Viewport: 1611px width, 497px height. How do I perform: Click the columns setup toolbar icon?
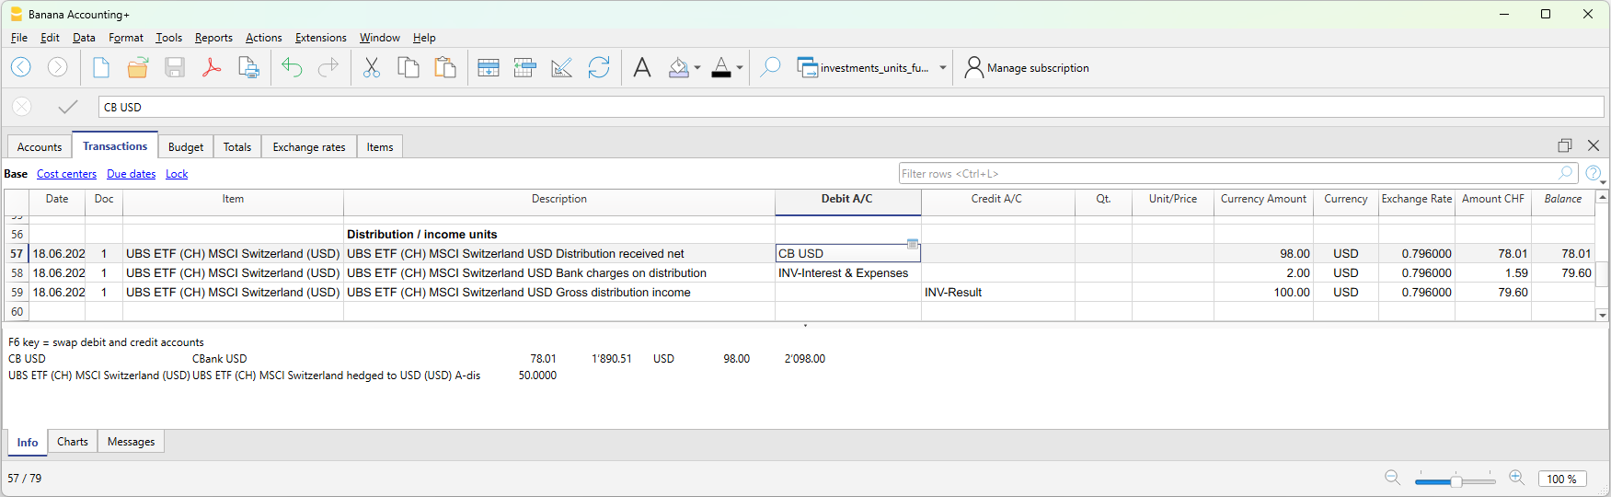click(525, 67)
